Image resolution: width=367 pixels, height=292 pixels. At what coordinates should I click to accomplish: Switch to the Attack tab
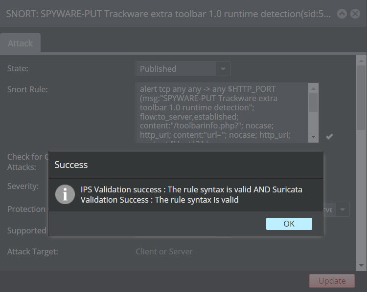pos(21,43)
